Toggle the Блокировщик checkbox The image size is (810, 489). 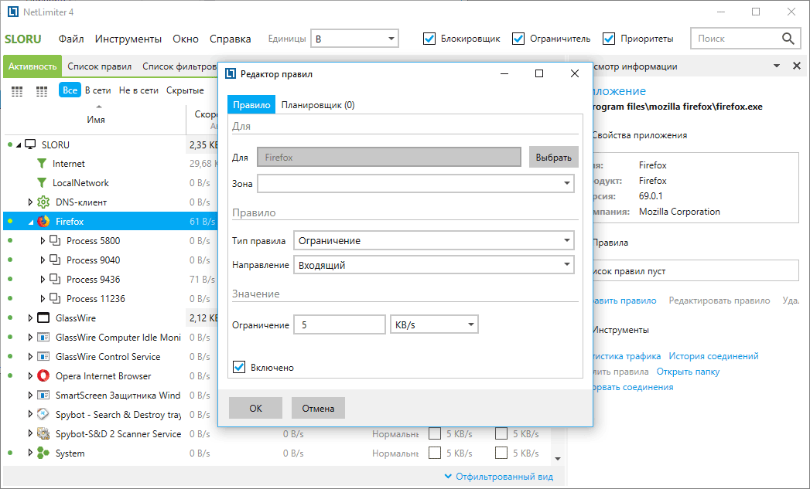(429, 39)
